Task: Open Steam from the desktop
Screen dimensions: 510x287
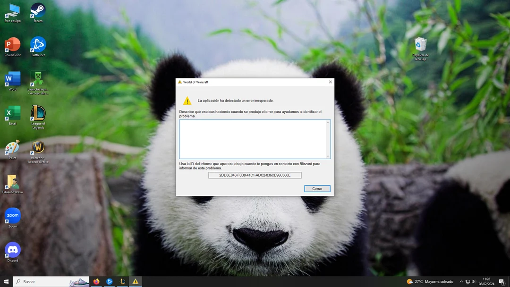Action: (x=37, y=9)
